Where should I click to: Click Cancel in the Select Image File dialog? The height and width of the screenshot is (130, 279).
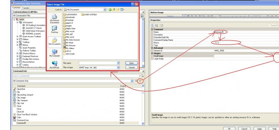131,67
